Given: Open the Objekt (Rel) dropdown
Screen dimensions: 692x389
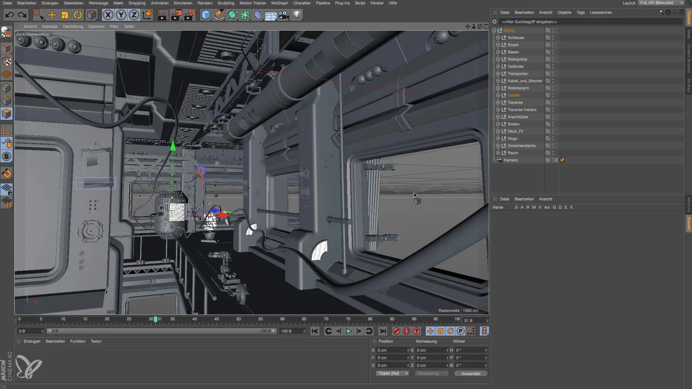Looking at the screenshot, I should (392, 374).
